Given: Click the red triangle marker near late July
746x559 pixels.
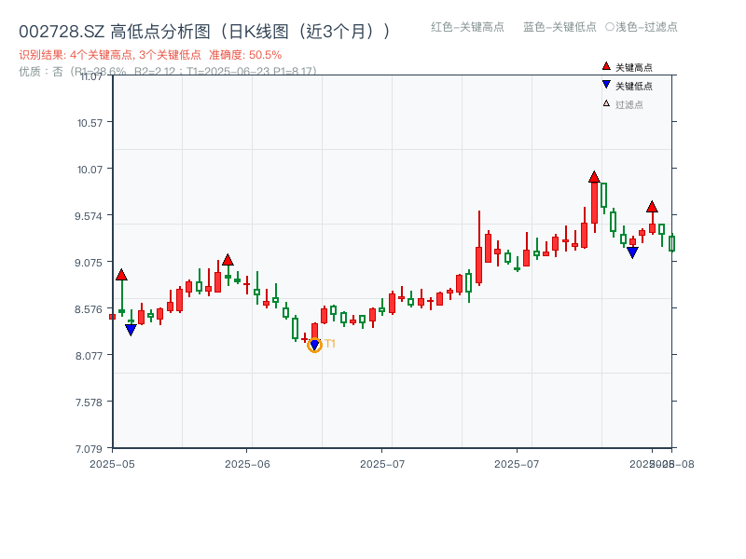Looking at the screenshot, I should click(x=652, y=206).
